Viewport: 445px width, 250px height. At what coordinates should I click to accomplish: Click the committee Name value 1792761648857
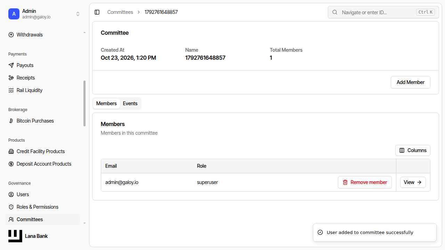[x=205, y=58]
